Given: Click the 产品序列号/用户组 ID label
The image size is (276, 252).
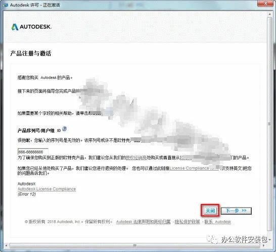Looking at the screenshot, I should click(x=39, y=130).
